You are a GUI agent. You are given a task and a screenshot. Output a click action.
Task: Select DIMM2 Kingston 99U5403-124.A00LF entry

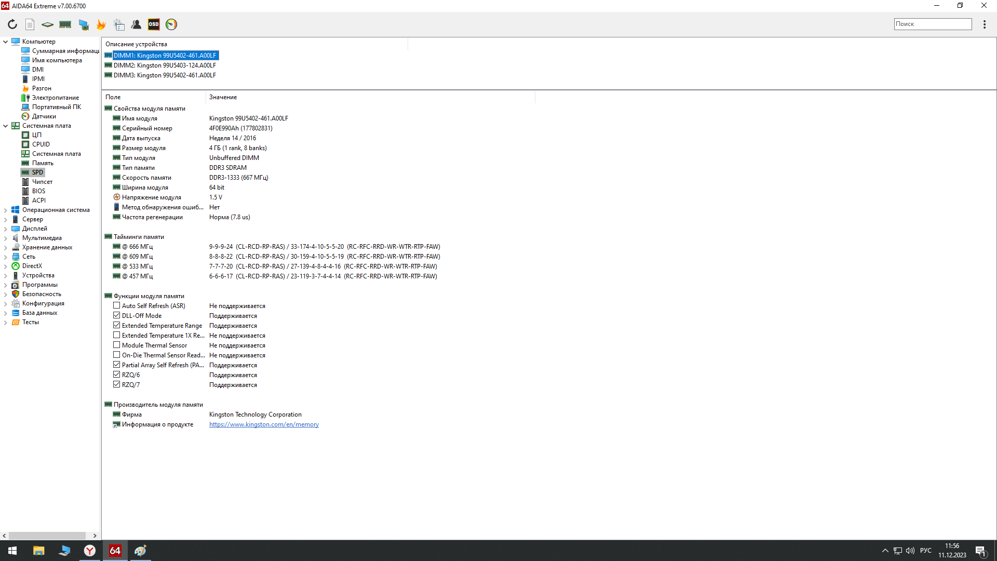click(x=164, y=65)
